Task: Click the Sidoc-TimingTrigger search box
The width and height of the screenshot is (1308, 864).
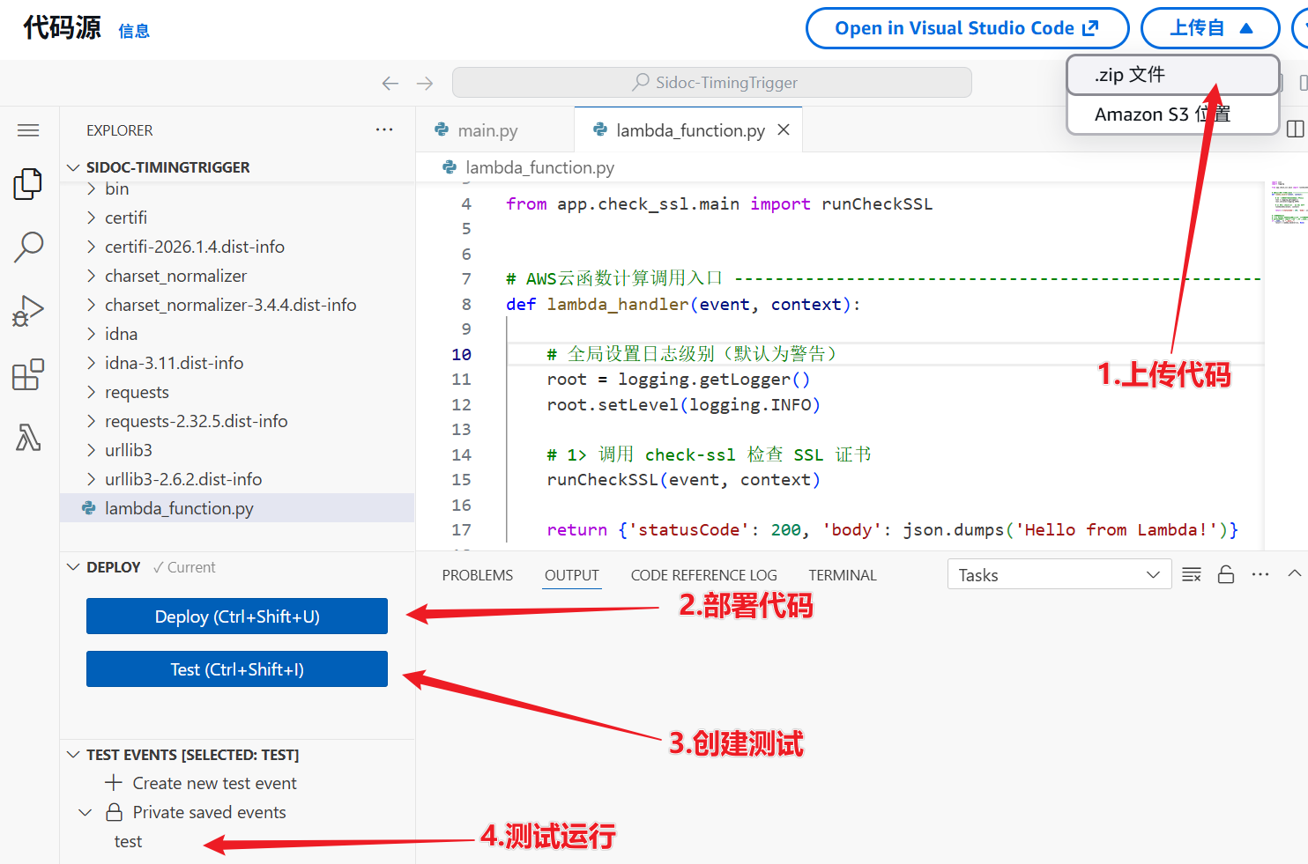Action: pyautogui.click(x=712, y=83)
